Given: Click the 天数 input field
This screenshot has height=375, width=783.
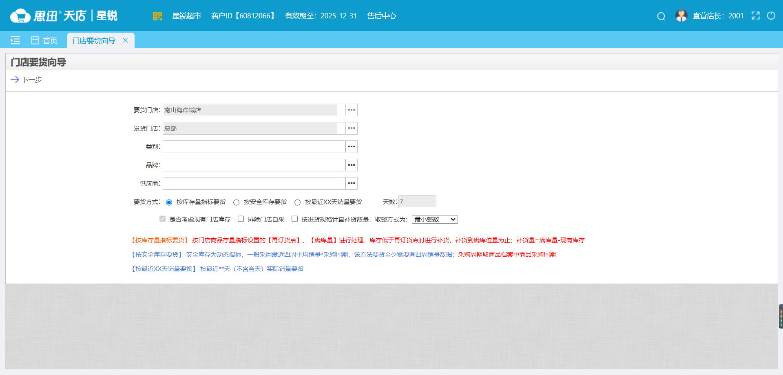Looking at the screenshot, I should [417, 202].
